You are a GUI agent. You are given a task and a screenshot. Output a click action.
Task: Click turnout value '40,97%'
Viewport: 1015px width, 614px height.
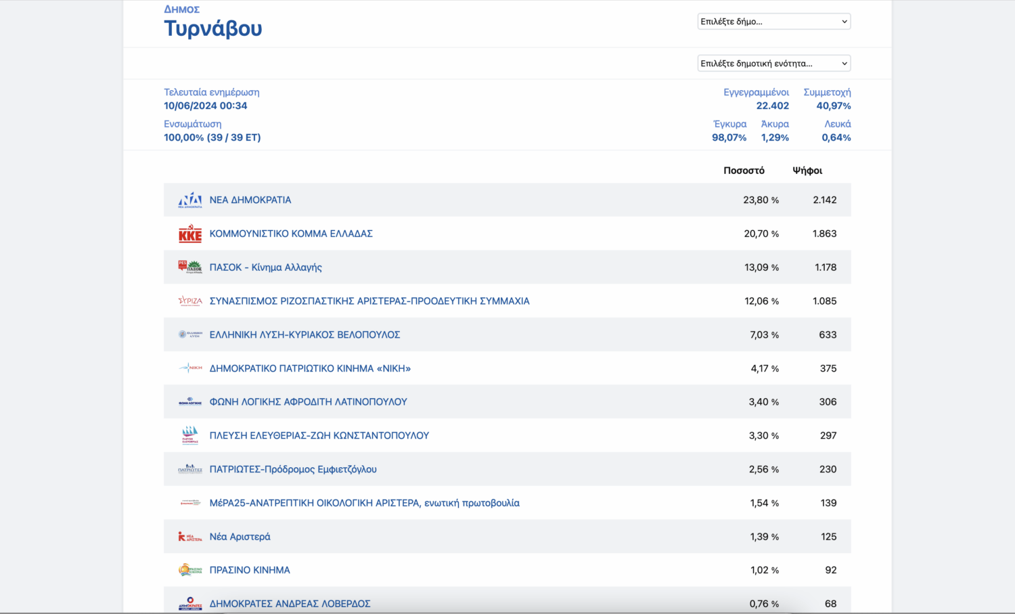pyautogui.click(x=834, y=106)
